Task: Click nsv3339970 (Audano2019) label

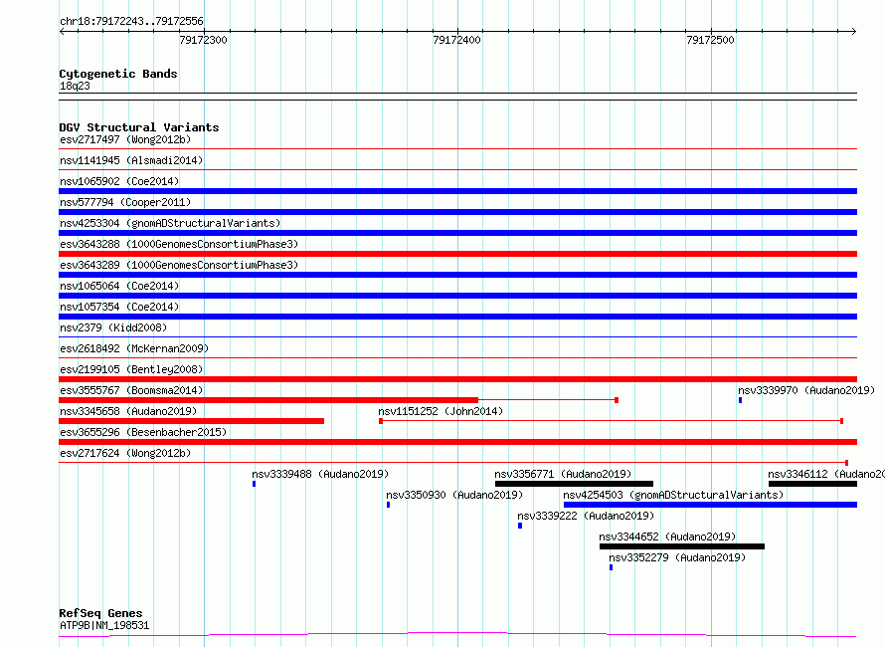Action: [806, 390]
